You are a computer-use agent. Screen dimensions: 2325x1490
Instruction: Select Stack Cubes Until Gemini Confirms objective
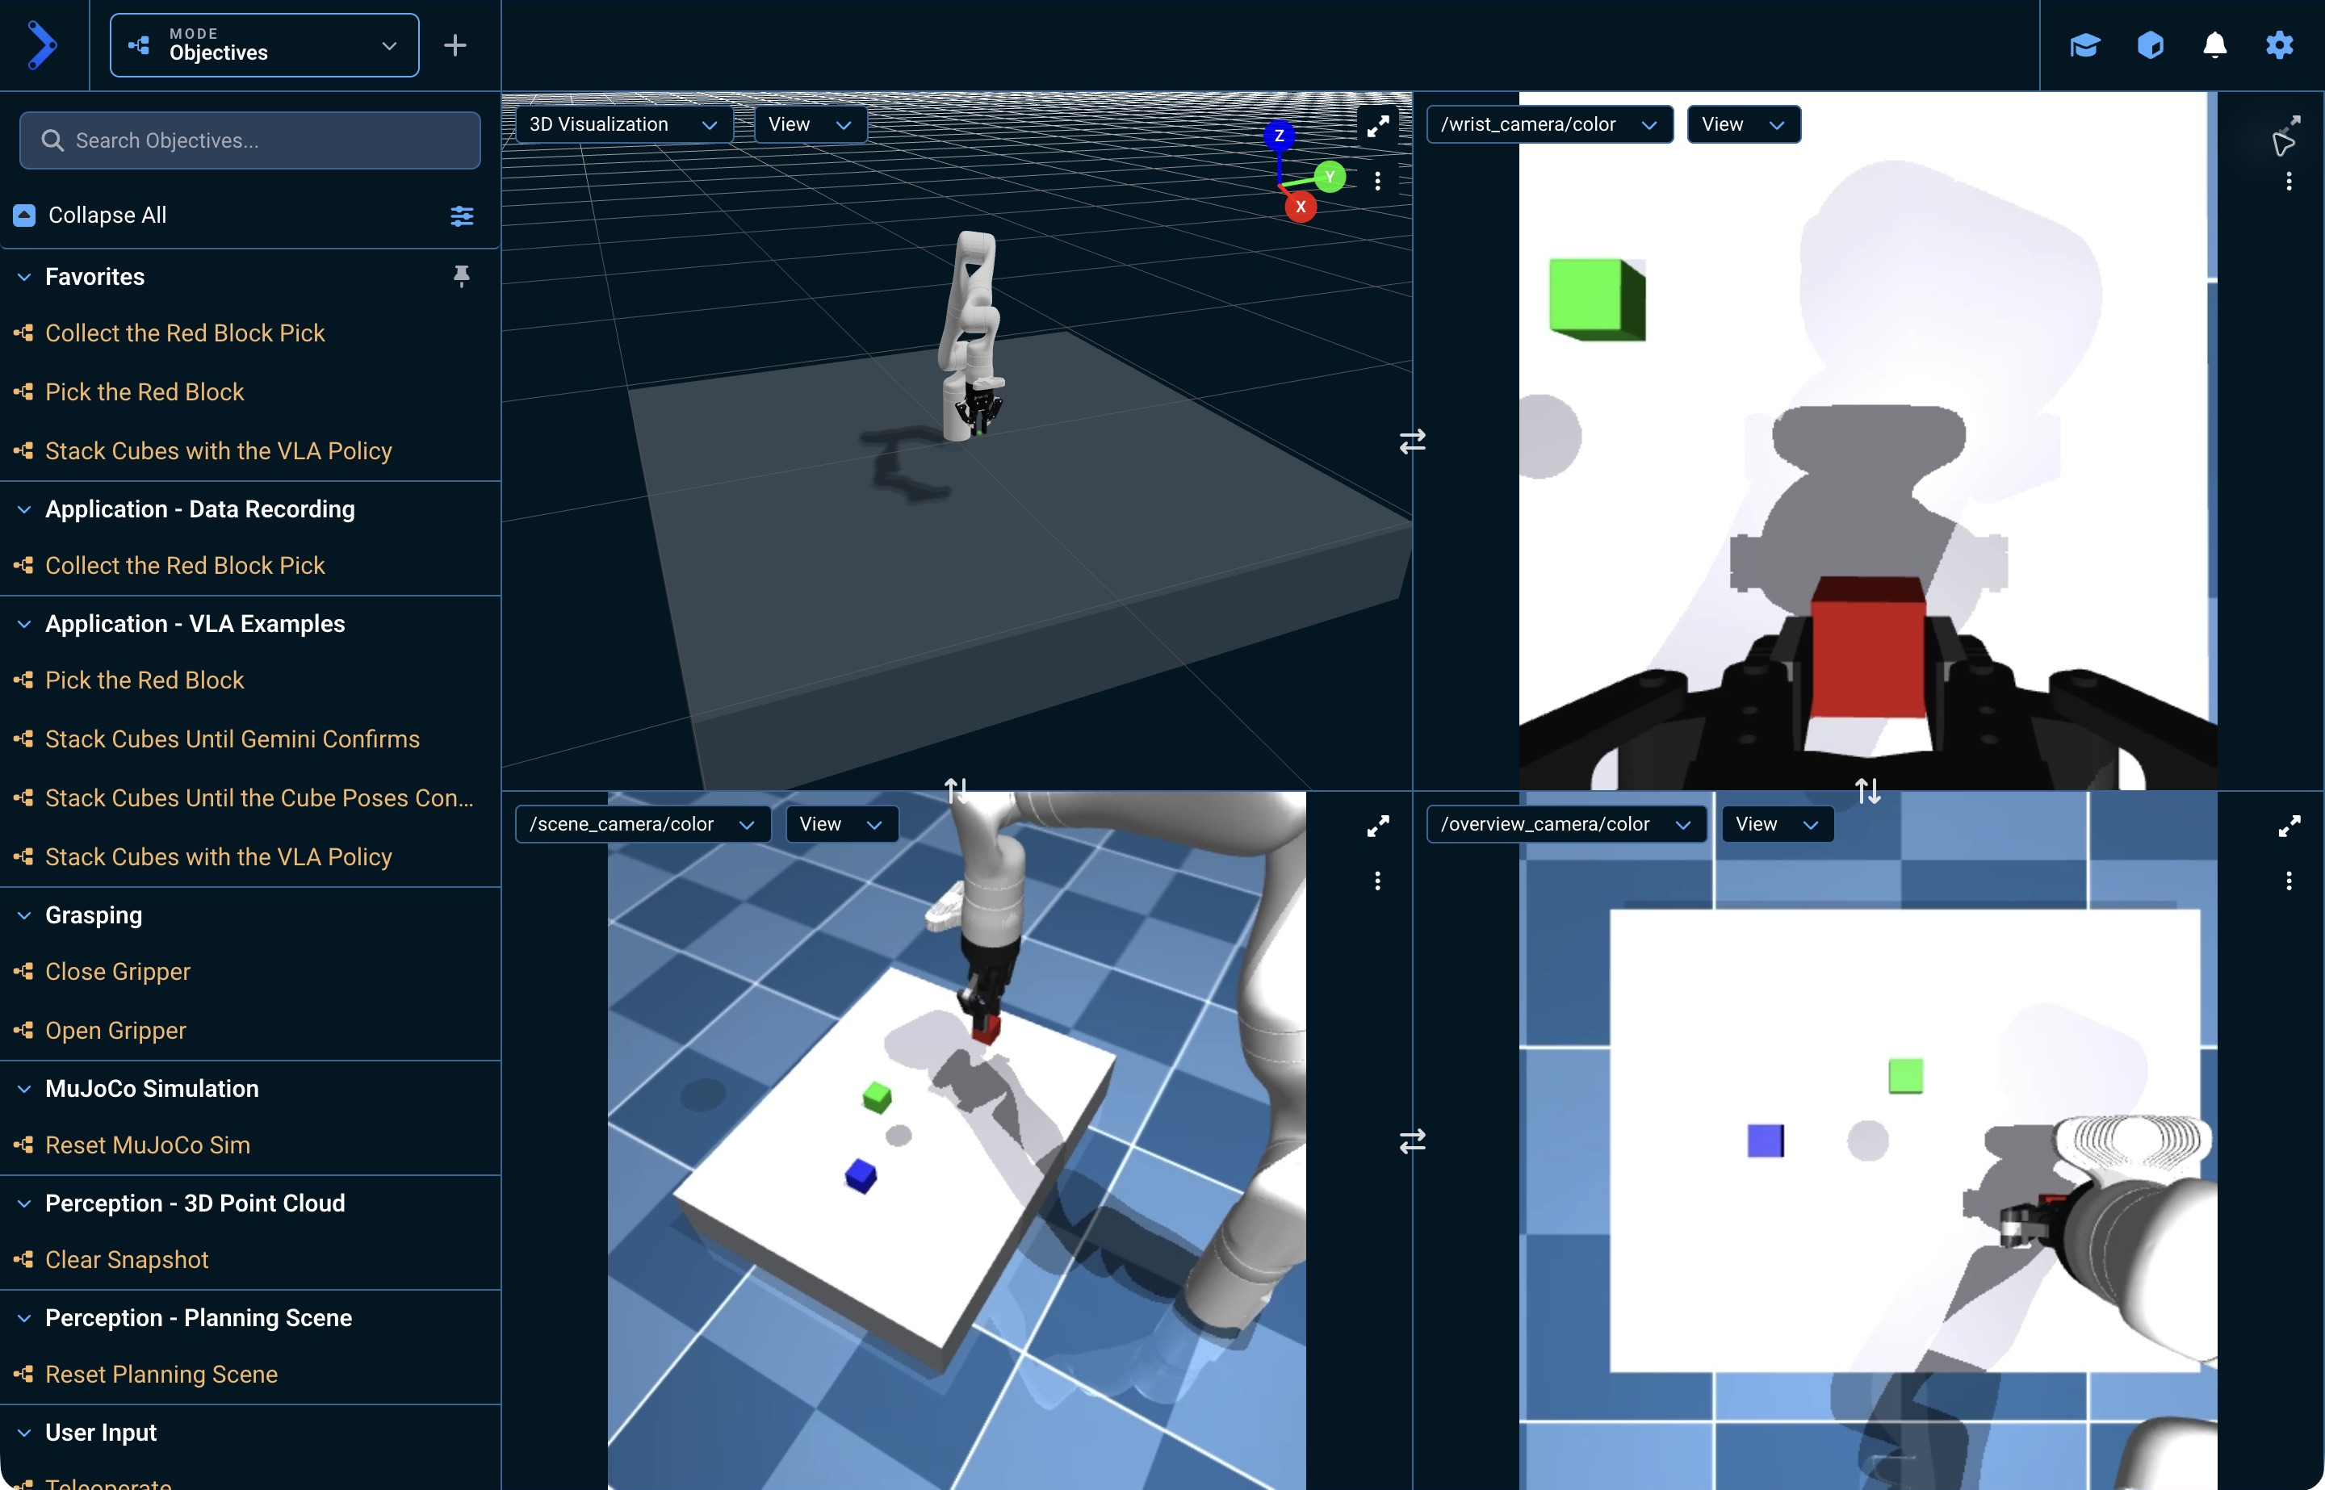tap(232, 739)
